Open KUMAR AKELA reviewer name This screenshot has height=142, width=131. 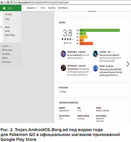coord(72,52)
